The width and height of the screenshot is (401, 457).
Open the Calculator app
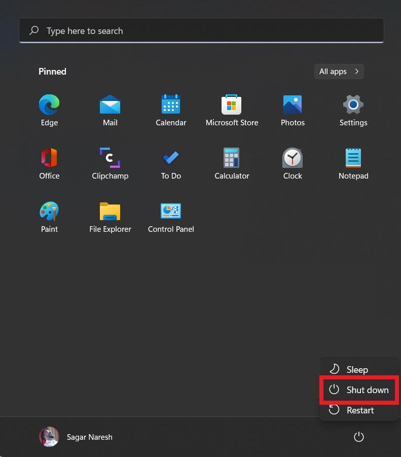click(232, 163)
